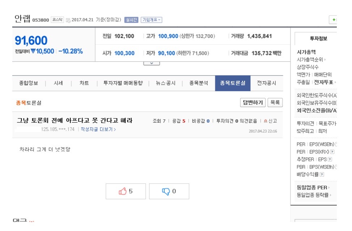Click the 저가 value 90,100
Viewport: 352px width, 231px height.
tap(166, 53)
